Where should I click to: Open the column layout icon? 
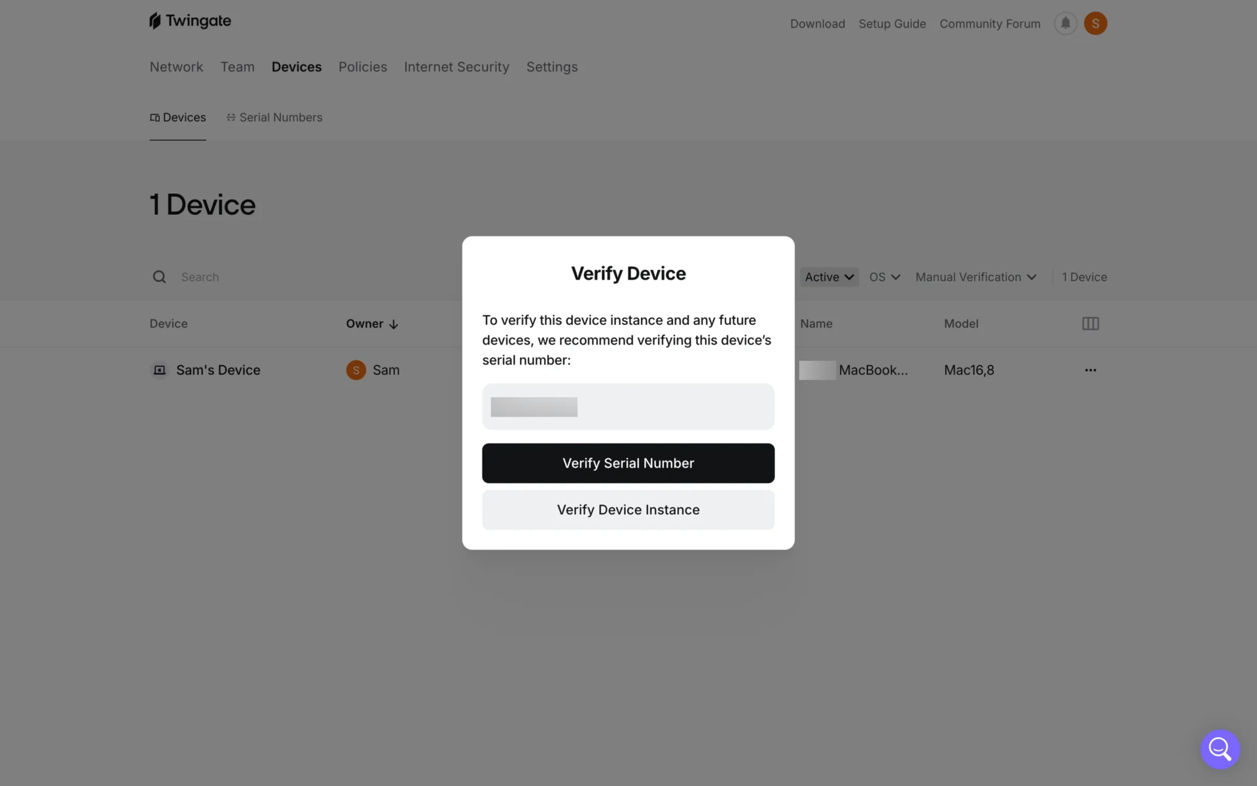coord(1090,324)
